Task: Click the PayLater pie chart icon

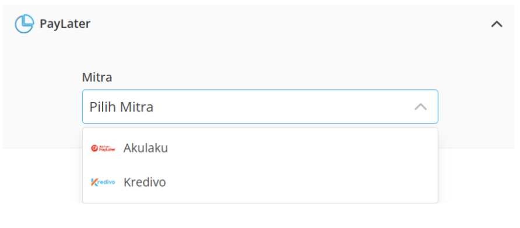Action: (x=24, y=24)
